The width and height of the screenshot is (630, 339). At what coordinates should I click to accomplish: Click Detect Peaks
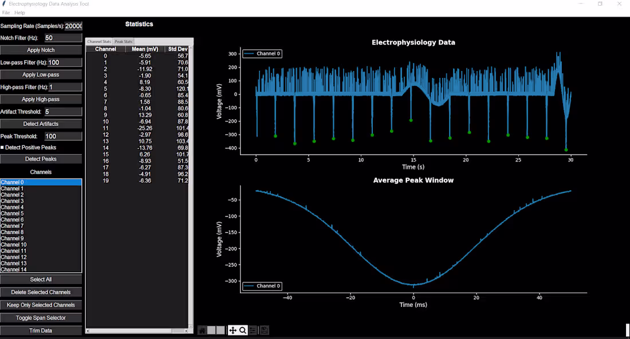point(41,159)
